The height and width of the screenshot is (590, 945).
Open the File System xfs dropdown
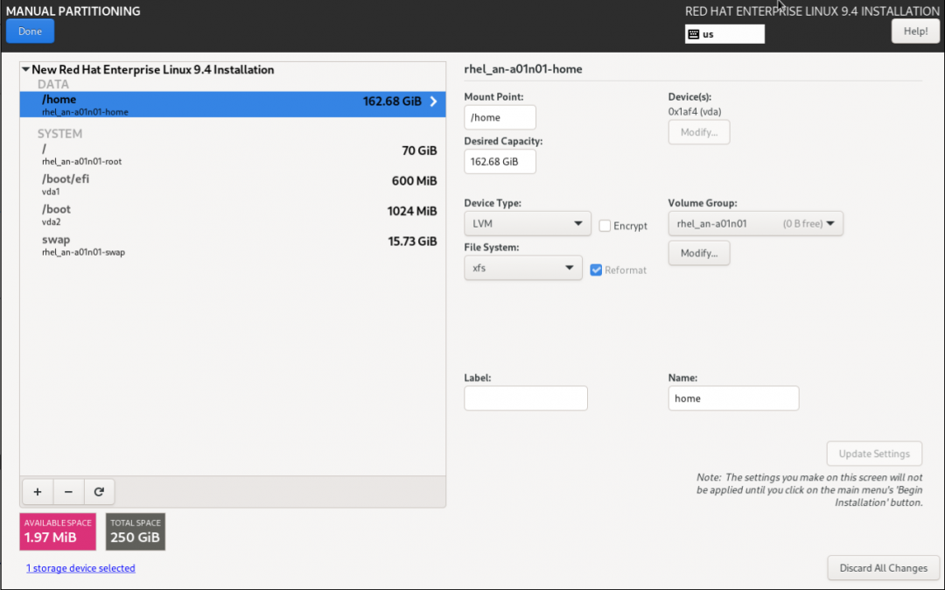coord(522,268)
